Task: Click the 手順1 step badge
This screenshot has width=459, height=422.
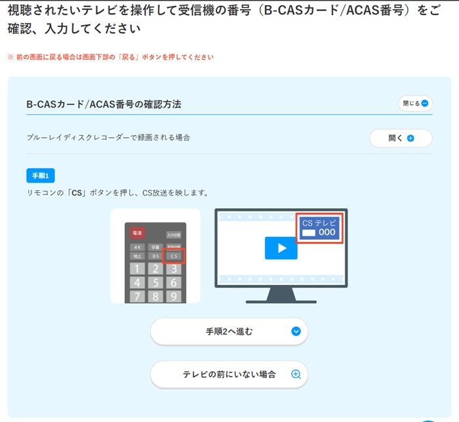Action: click(41, 175)
